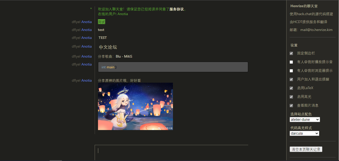This screenshot has width=339, height=161.
Task: Open the 服务协议 link
Action: [177, 9]
